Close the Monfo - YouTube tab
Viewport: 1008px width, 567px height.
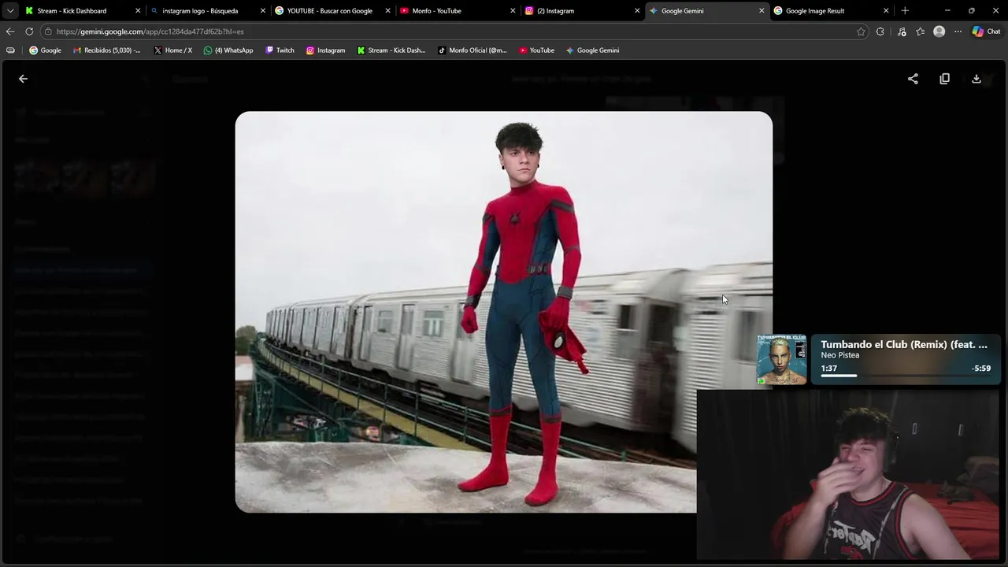pos(512,11)
